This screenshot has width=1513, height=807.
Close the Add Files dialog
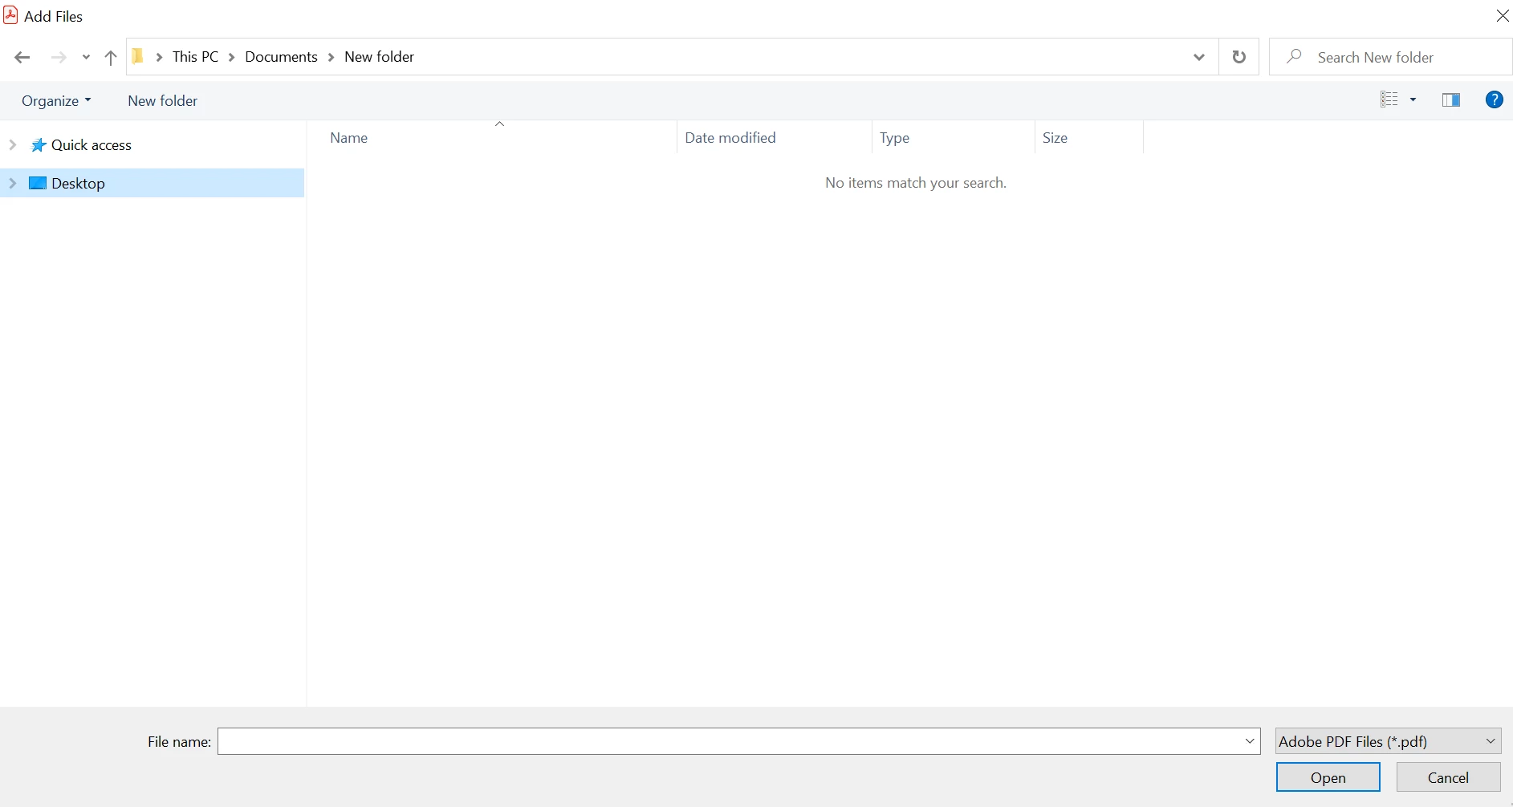click(x=1502, y=16)
